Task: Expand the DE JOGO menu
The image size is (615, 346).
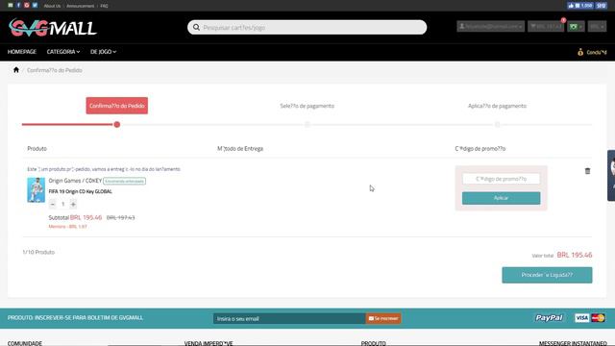Action: 103,52
